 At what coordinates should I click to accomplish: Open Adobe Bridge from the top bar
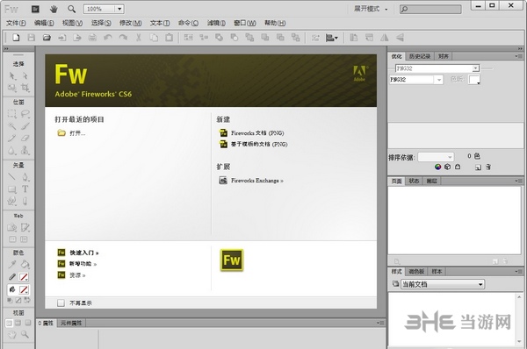(x=35, y=9)
